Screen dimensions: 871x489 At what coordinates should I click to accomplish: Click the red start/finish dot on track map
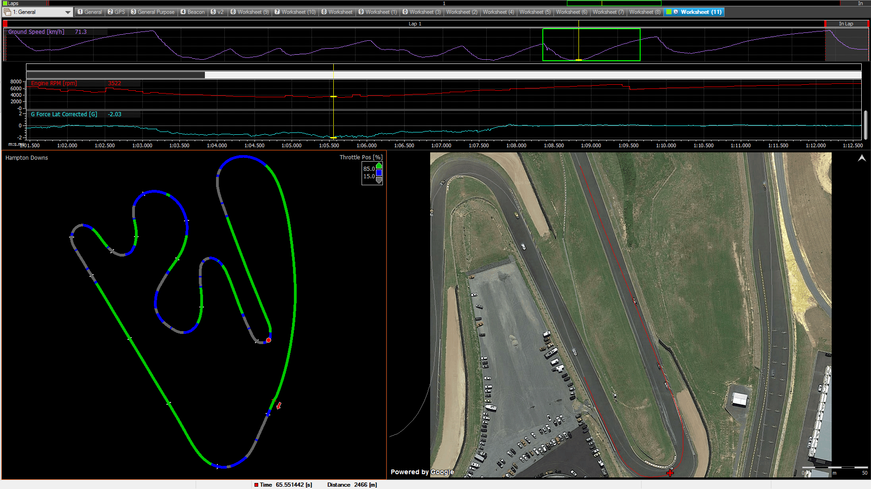click(x=268, y=340)
